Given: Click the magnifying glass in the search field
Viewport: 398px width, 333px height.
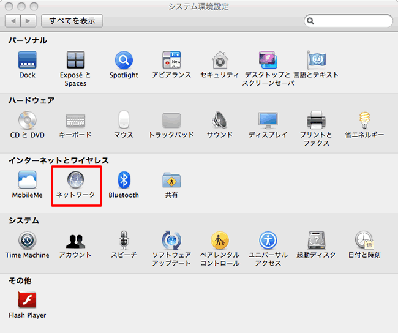Looking at the screenshot, I should pos(310,21).
